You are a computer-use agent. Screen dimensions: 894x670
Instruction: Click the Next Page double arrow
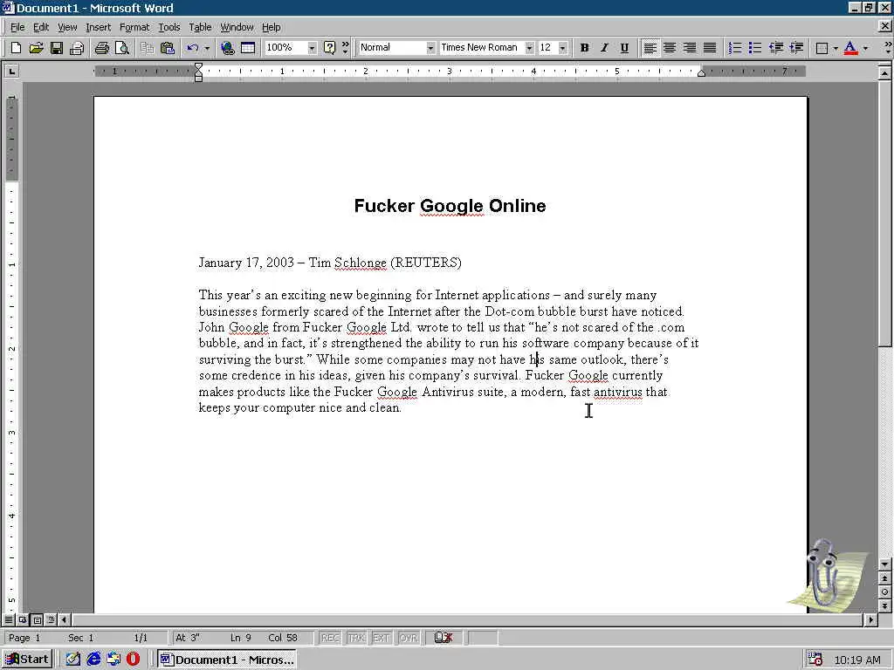tap(885, 605)
